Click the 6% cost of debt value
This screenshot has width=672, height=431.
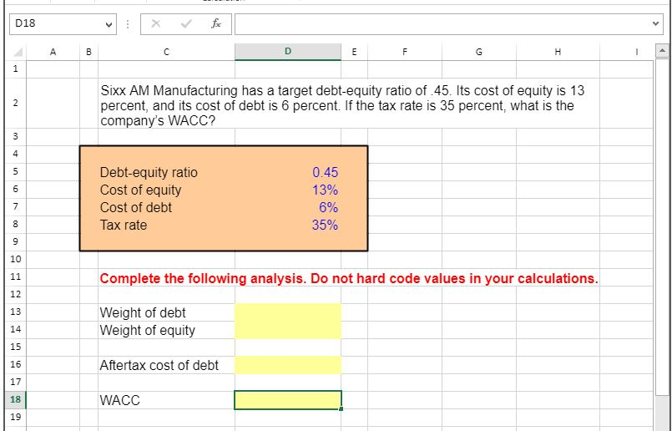(329, 208)
